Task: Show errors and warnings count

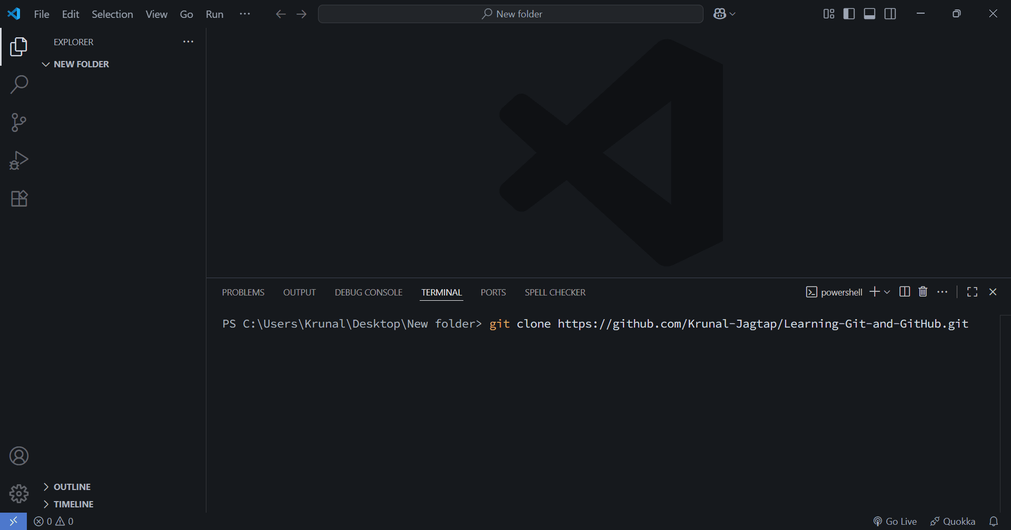Action: (54, 522)
